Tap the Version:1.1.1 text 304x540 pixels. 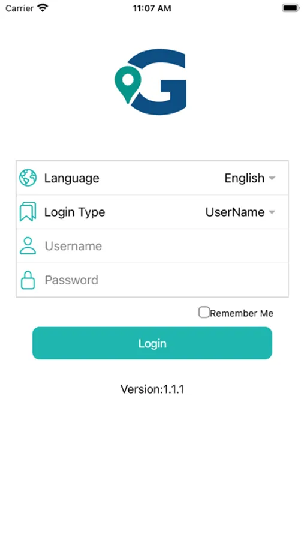(152, 389)
